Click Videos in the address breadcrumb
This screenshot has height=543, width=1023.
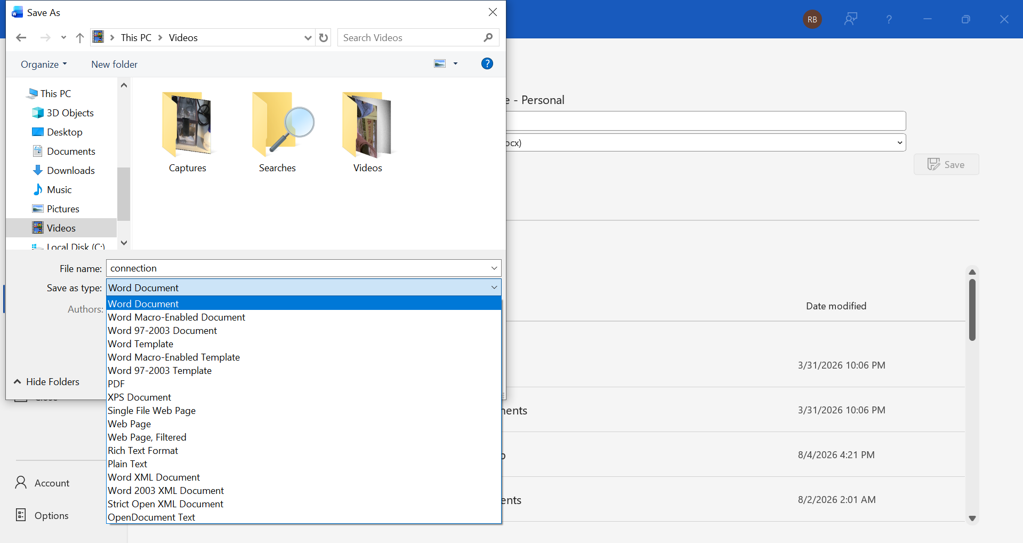click(x=183, y=38)
